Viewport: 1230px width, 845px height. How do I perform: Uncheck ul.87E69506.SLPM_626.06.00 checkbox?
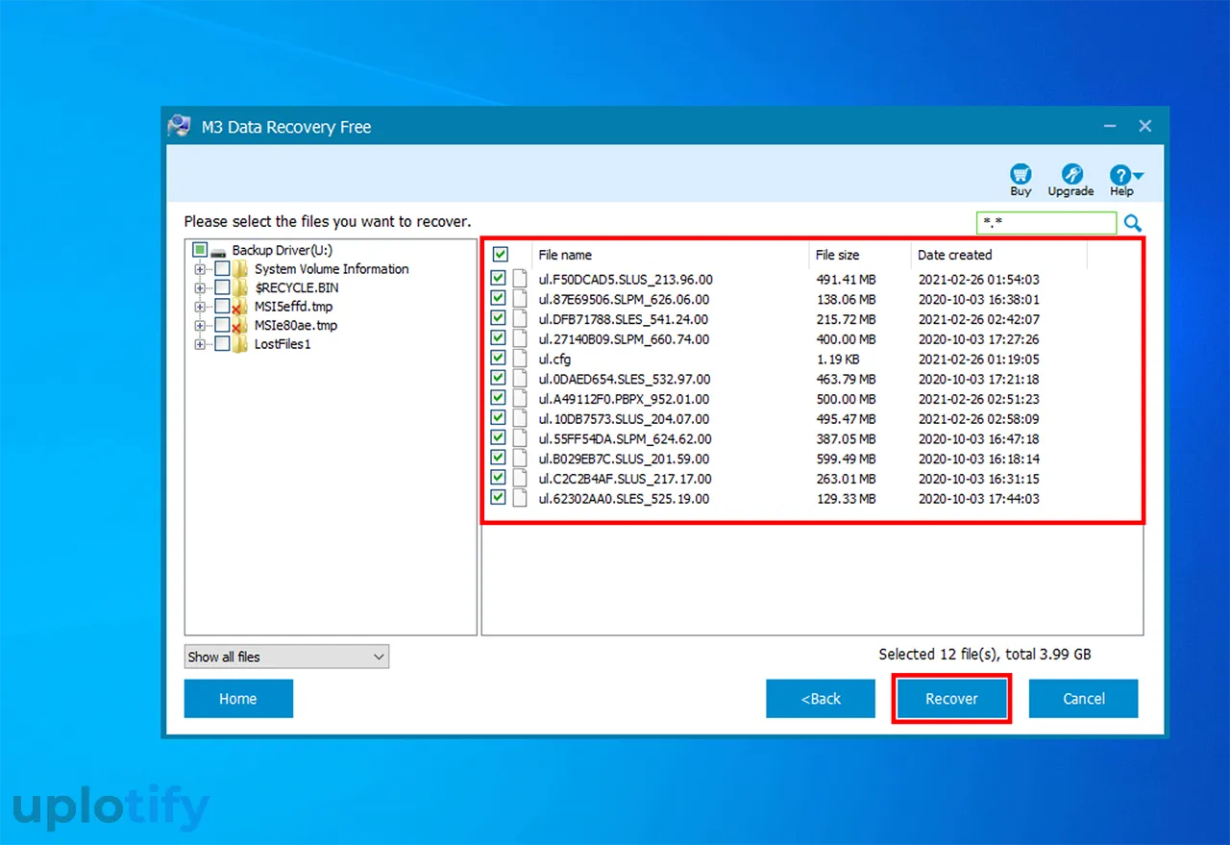tap(498, 299)
